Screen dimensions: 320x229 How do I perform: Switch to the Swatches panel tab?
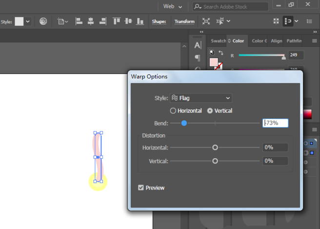218,41
